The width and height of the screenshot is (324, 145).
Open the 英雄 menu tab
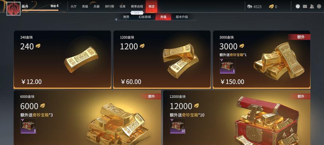(85, 7)
